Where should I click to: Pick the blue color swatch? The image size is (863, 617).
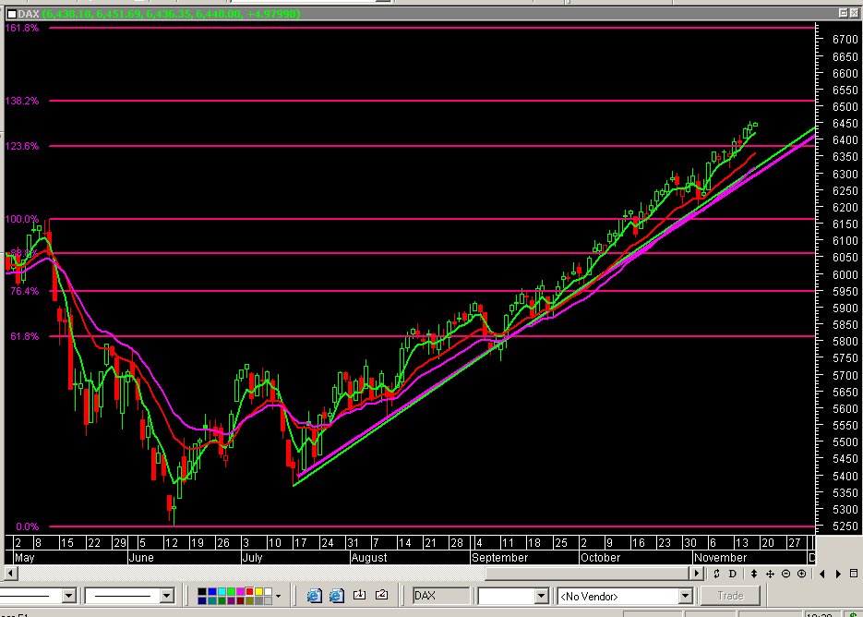[x=212, y=592]
